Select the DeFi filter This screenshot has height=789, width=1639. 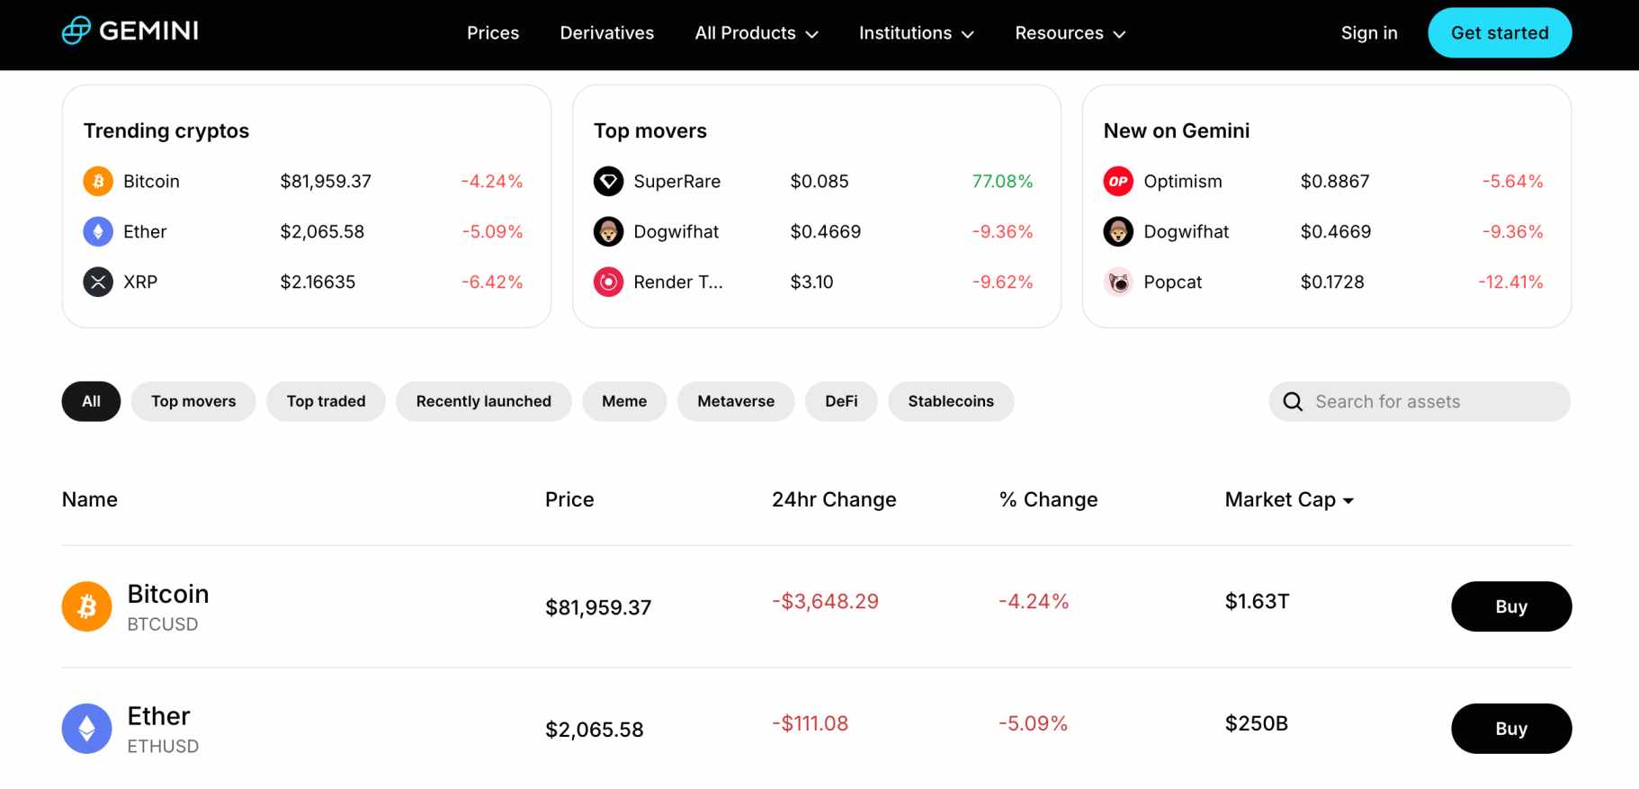pyautogui.click(x=841, y=401)
